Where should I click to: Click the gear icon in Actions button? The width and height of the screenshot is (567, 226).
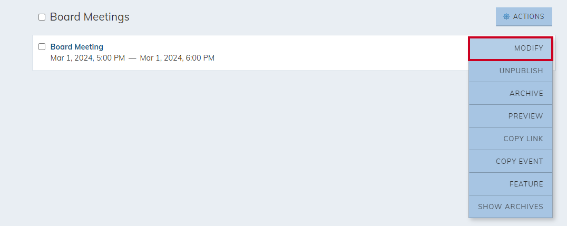coord(506,17)
